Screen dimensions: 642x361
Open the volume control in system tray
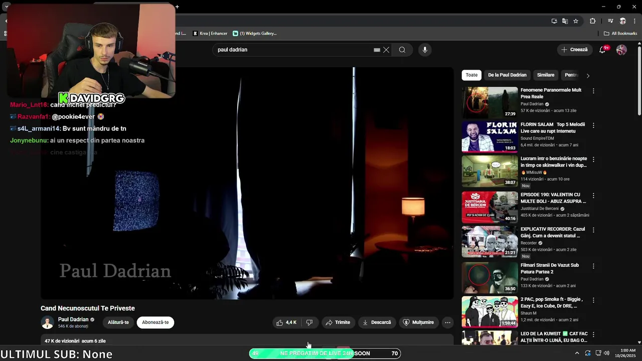(x=606, y=353)
